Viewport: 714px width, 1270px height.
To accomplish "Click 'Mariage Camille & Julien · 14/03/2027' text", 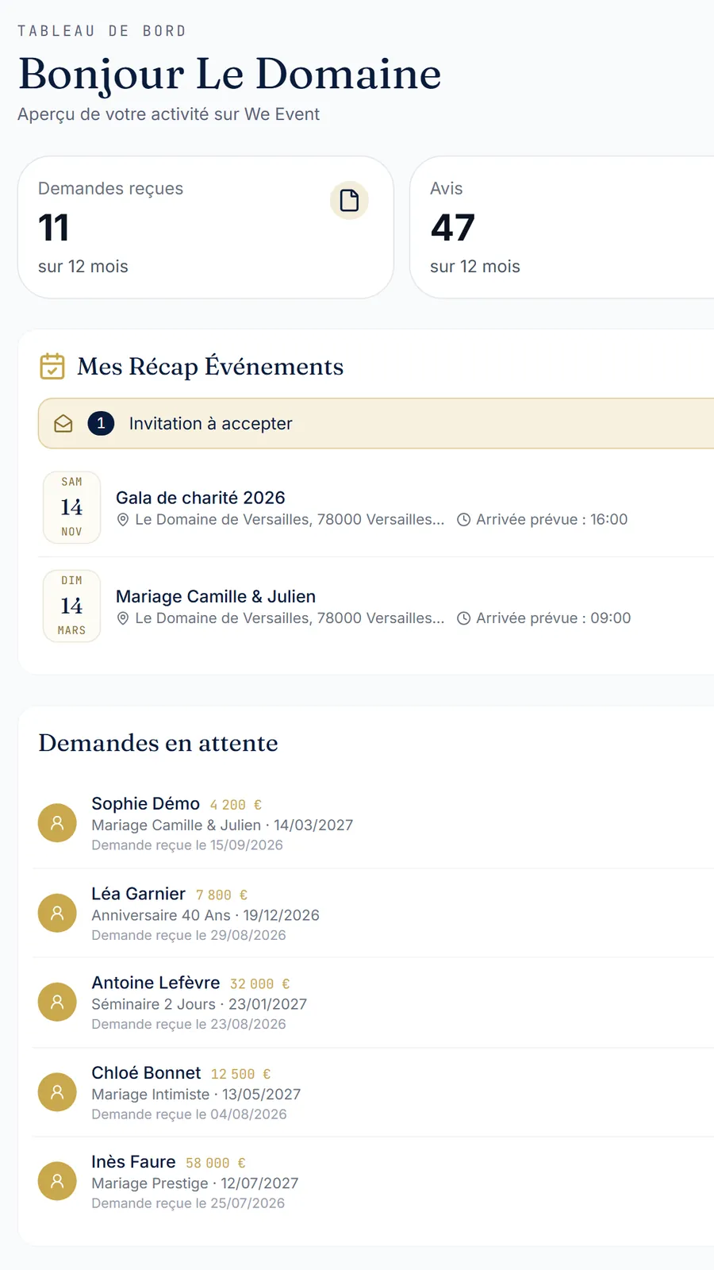I will (x=222, y=825).
